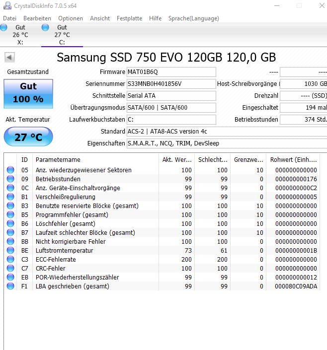Click status orb for ID 05 row

[10, 170]
